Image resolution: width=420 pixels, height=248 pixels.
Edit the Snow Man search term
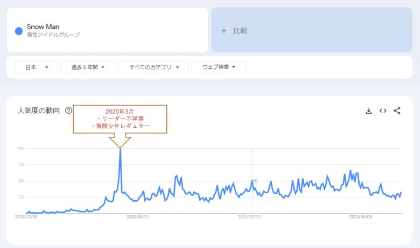click(x=43, y=27)
